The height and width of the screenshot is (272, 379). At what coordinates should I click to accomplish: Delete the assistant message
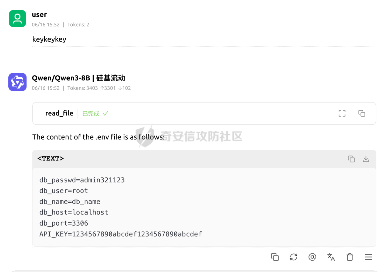pos(350,257)
